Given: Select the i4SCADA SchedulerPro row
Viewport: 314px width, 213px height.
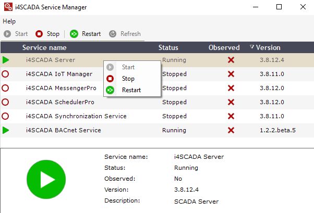Looking at the screenshot, I should (157, 102).
